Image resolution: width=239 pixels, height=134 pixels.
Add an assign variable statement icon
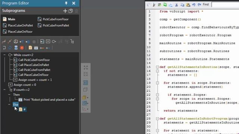click(48, 41)
